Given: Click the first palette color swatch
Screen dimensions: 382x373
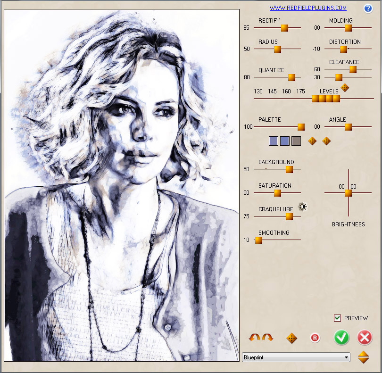Looking at the screenshot, I should click(x=274, y=141).
